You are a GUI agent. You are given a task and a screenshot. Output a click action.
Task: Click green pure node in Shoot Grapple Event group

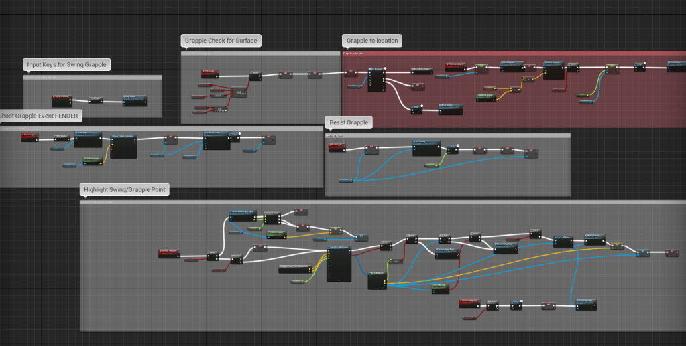pos(92,160)
